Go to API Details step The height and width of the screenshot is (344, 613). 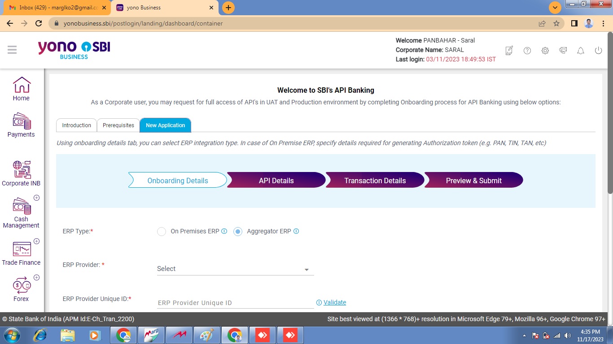point(276,180)
